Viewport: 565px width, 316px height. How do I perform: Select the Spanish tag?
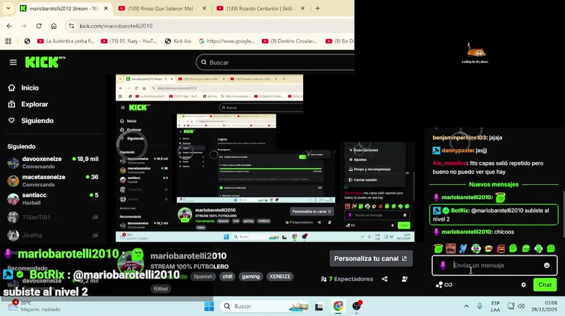tap(203, 276)
